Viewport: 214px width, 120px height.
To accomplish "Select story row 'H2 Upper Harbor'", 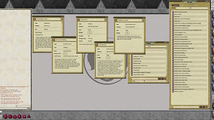I will (189, 39).
